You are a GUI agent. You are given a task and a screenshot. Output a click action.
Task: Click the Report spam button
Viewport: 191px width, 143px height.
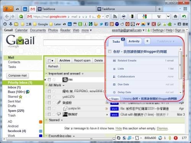82,61
